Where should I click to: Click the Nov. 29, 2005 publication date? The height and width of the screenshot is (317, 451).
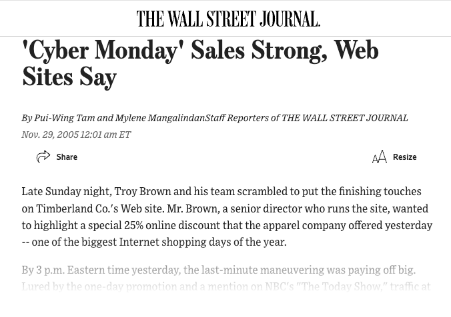pyautogui.click(x=50, y=135)
